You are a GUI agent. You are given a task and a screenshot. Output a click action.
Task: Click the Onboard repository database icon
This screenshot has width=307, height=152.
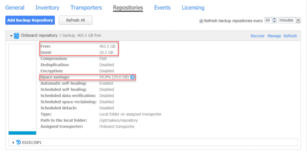point(17,36)
